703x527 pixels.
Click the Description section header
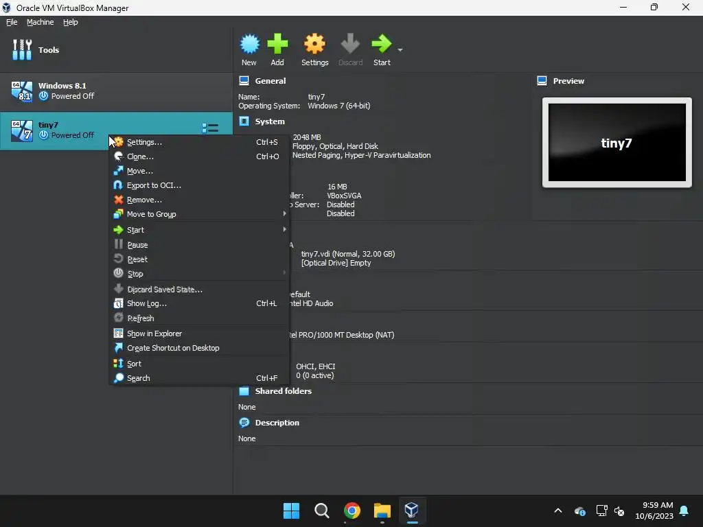[x=277, y=423]
